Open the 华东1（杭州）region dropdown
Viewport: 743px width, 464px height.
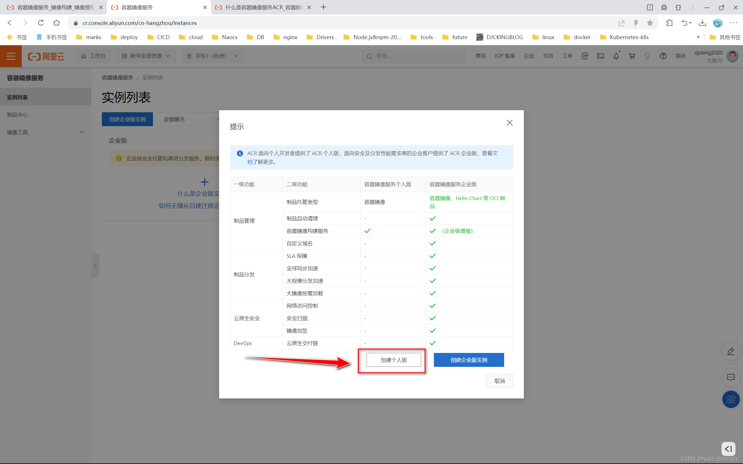click(212, 56)
